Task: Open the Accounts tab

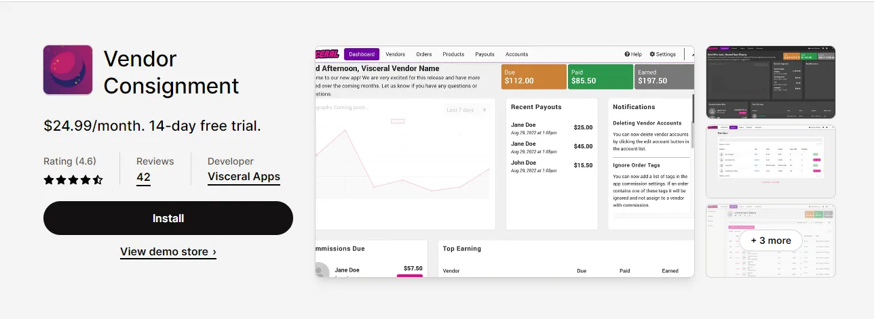Action: [x=516, y=54]
